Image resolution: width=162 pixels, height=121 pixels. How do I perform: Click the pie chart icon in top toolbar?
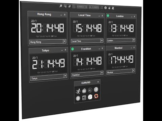click(109, 8)
